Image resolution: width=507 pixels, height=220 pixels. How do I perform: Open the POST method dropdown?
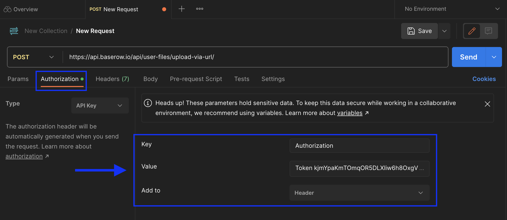click(34, 57)
